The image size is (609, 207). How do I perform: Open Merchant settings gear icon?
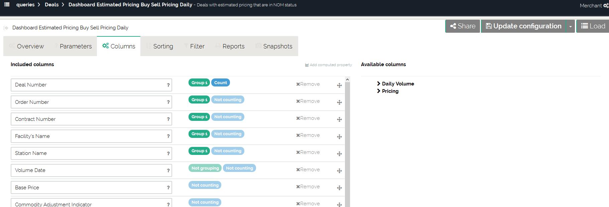(x=606, y=6)
